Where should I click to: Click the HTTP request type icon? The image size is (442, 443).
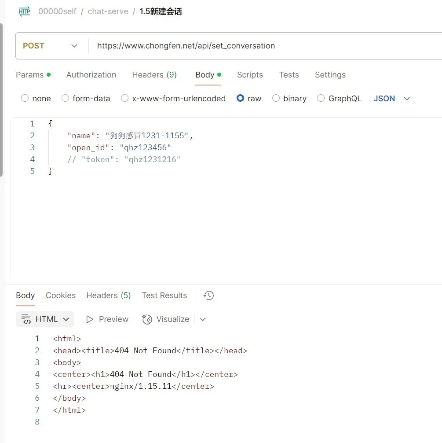click(25, 12)
